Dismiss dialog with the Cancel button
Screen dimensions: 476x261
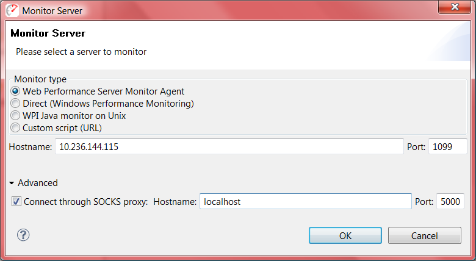click(x=424, y=235)
